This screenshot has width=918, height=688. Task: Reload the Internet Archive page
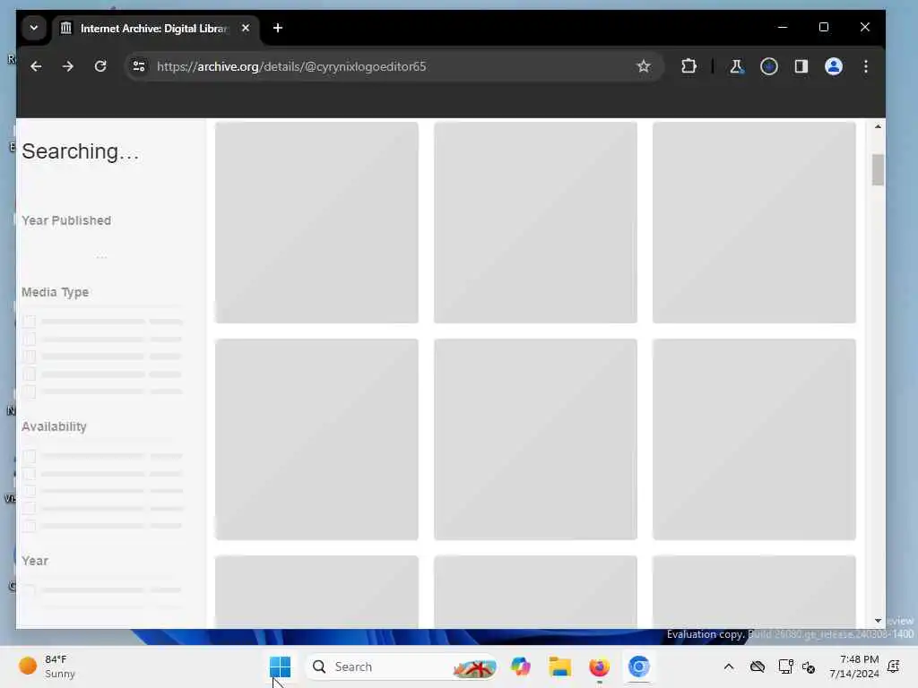(x=100, y=66)
